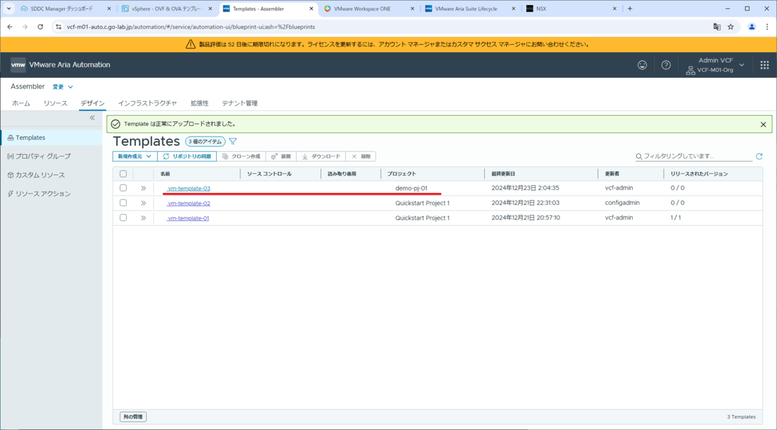Image resolution: width=777 pixels, height=430 pixels.
Task: Refresh the templates list with refresh icon
Action: point(760,156)
